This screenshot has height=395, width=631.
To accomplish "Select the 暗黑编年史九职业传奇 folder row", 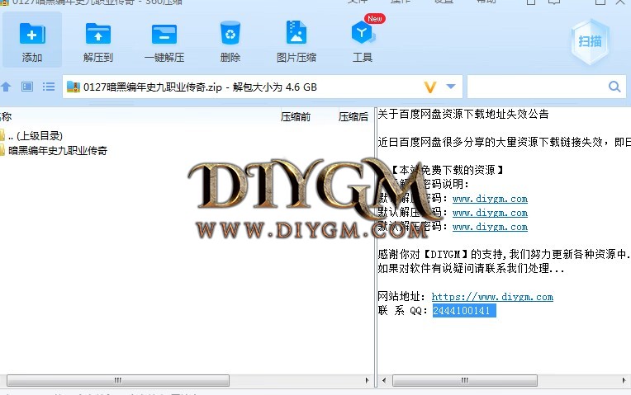I will [x=54, y=151].
